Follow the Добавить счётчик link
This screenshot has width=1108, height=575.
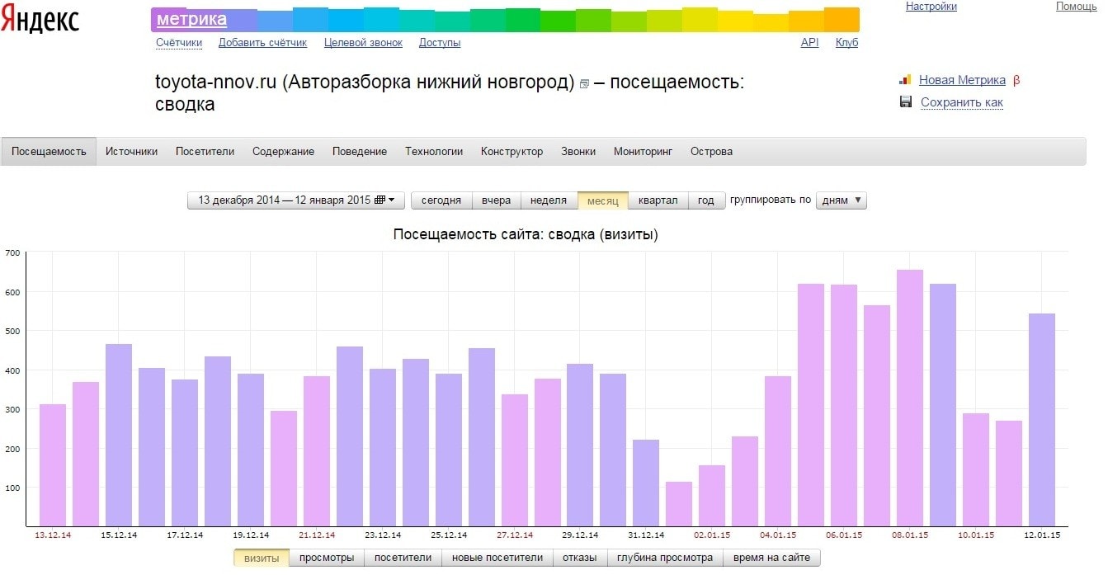[262, 43]
